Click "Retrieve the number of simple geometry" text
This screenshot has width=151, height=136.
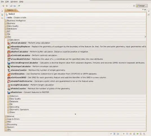(47, 70)
